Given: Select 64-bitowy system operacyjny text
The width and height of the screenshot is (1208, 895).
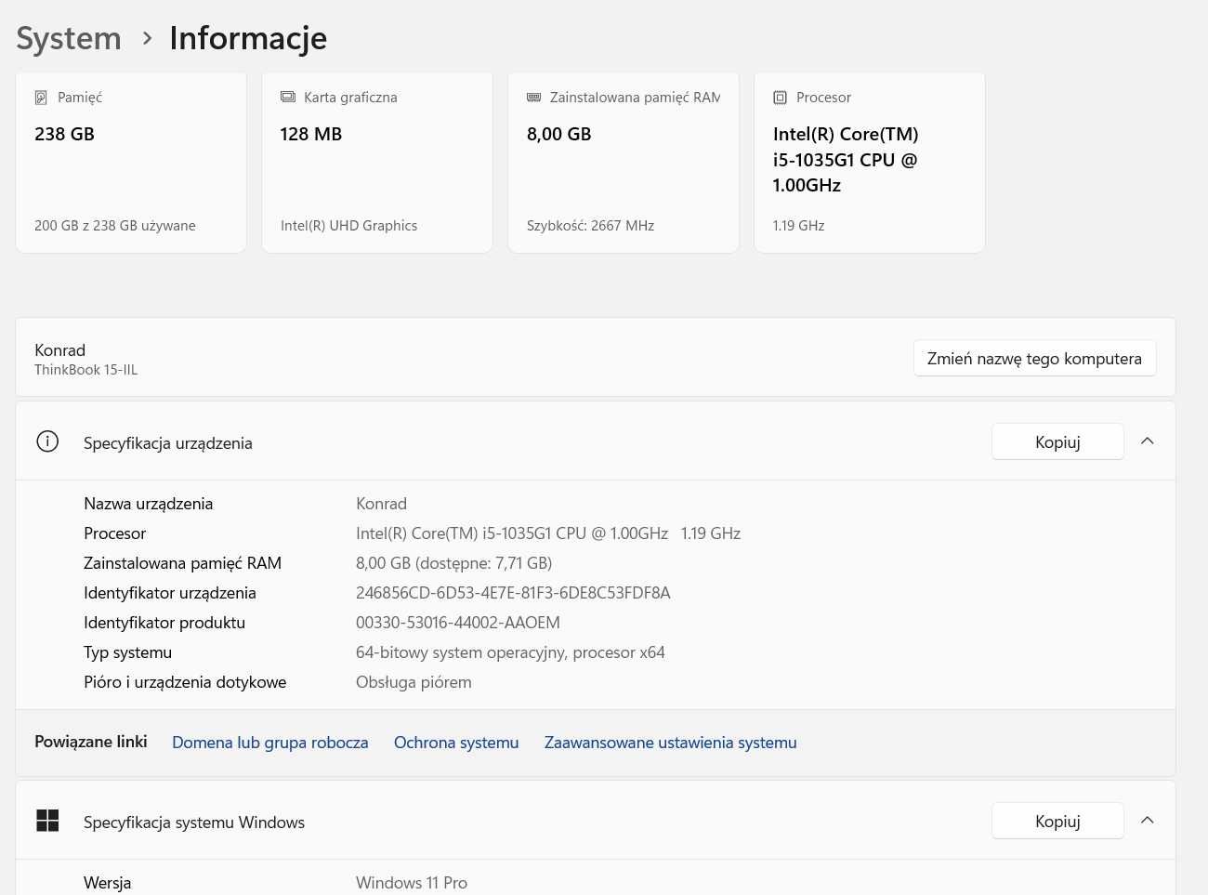Looking at the screenshot, I should coord(510,652).
